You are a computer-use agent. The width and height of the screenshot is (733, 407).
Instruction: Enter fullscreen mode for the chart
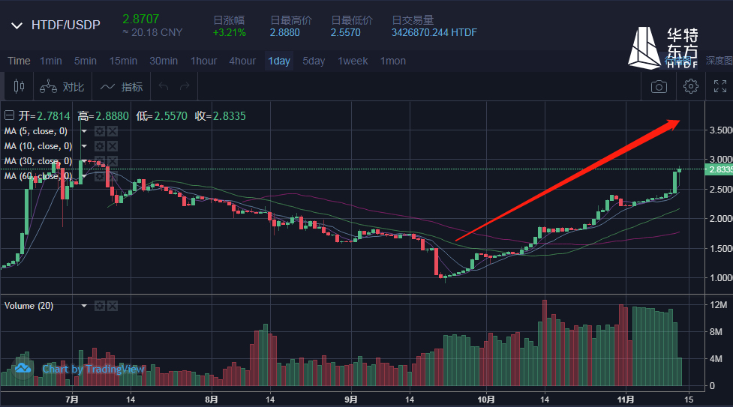(719, 87)
